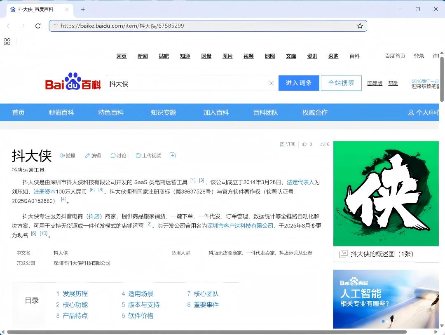This screenshot has height=335, width=445.
Task: Click the 进入词条 button
Action: click(x=299, y=83)
